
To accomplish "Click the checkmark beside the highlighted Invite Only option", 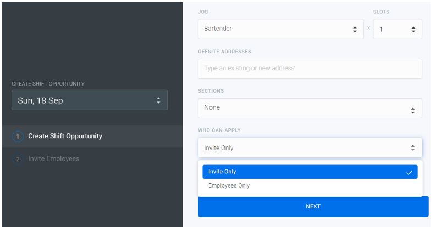I will point(409,172).
